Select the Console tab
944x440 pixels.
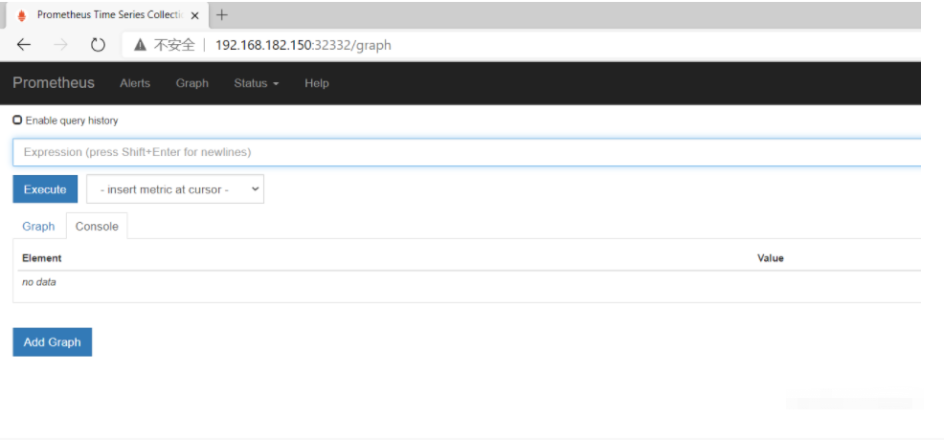[97, 226]
